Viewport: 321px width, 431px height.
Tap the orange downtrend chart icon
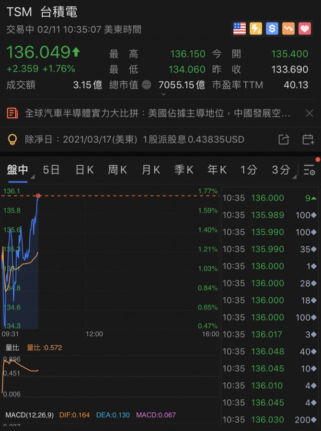[x=288, y=29]
